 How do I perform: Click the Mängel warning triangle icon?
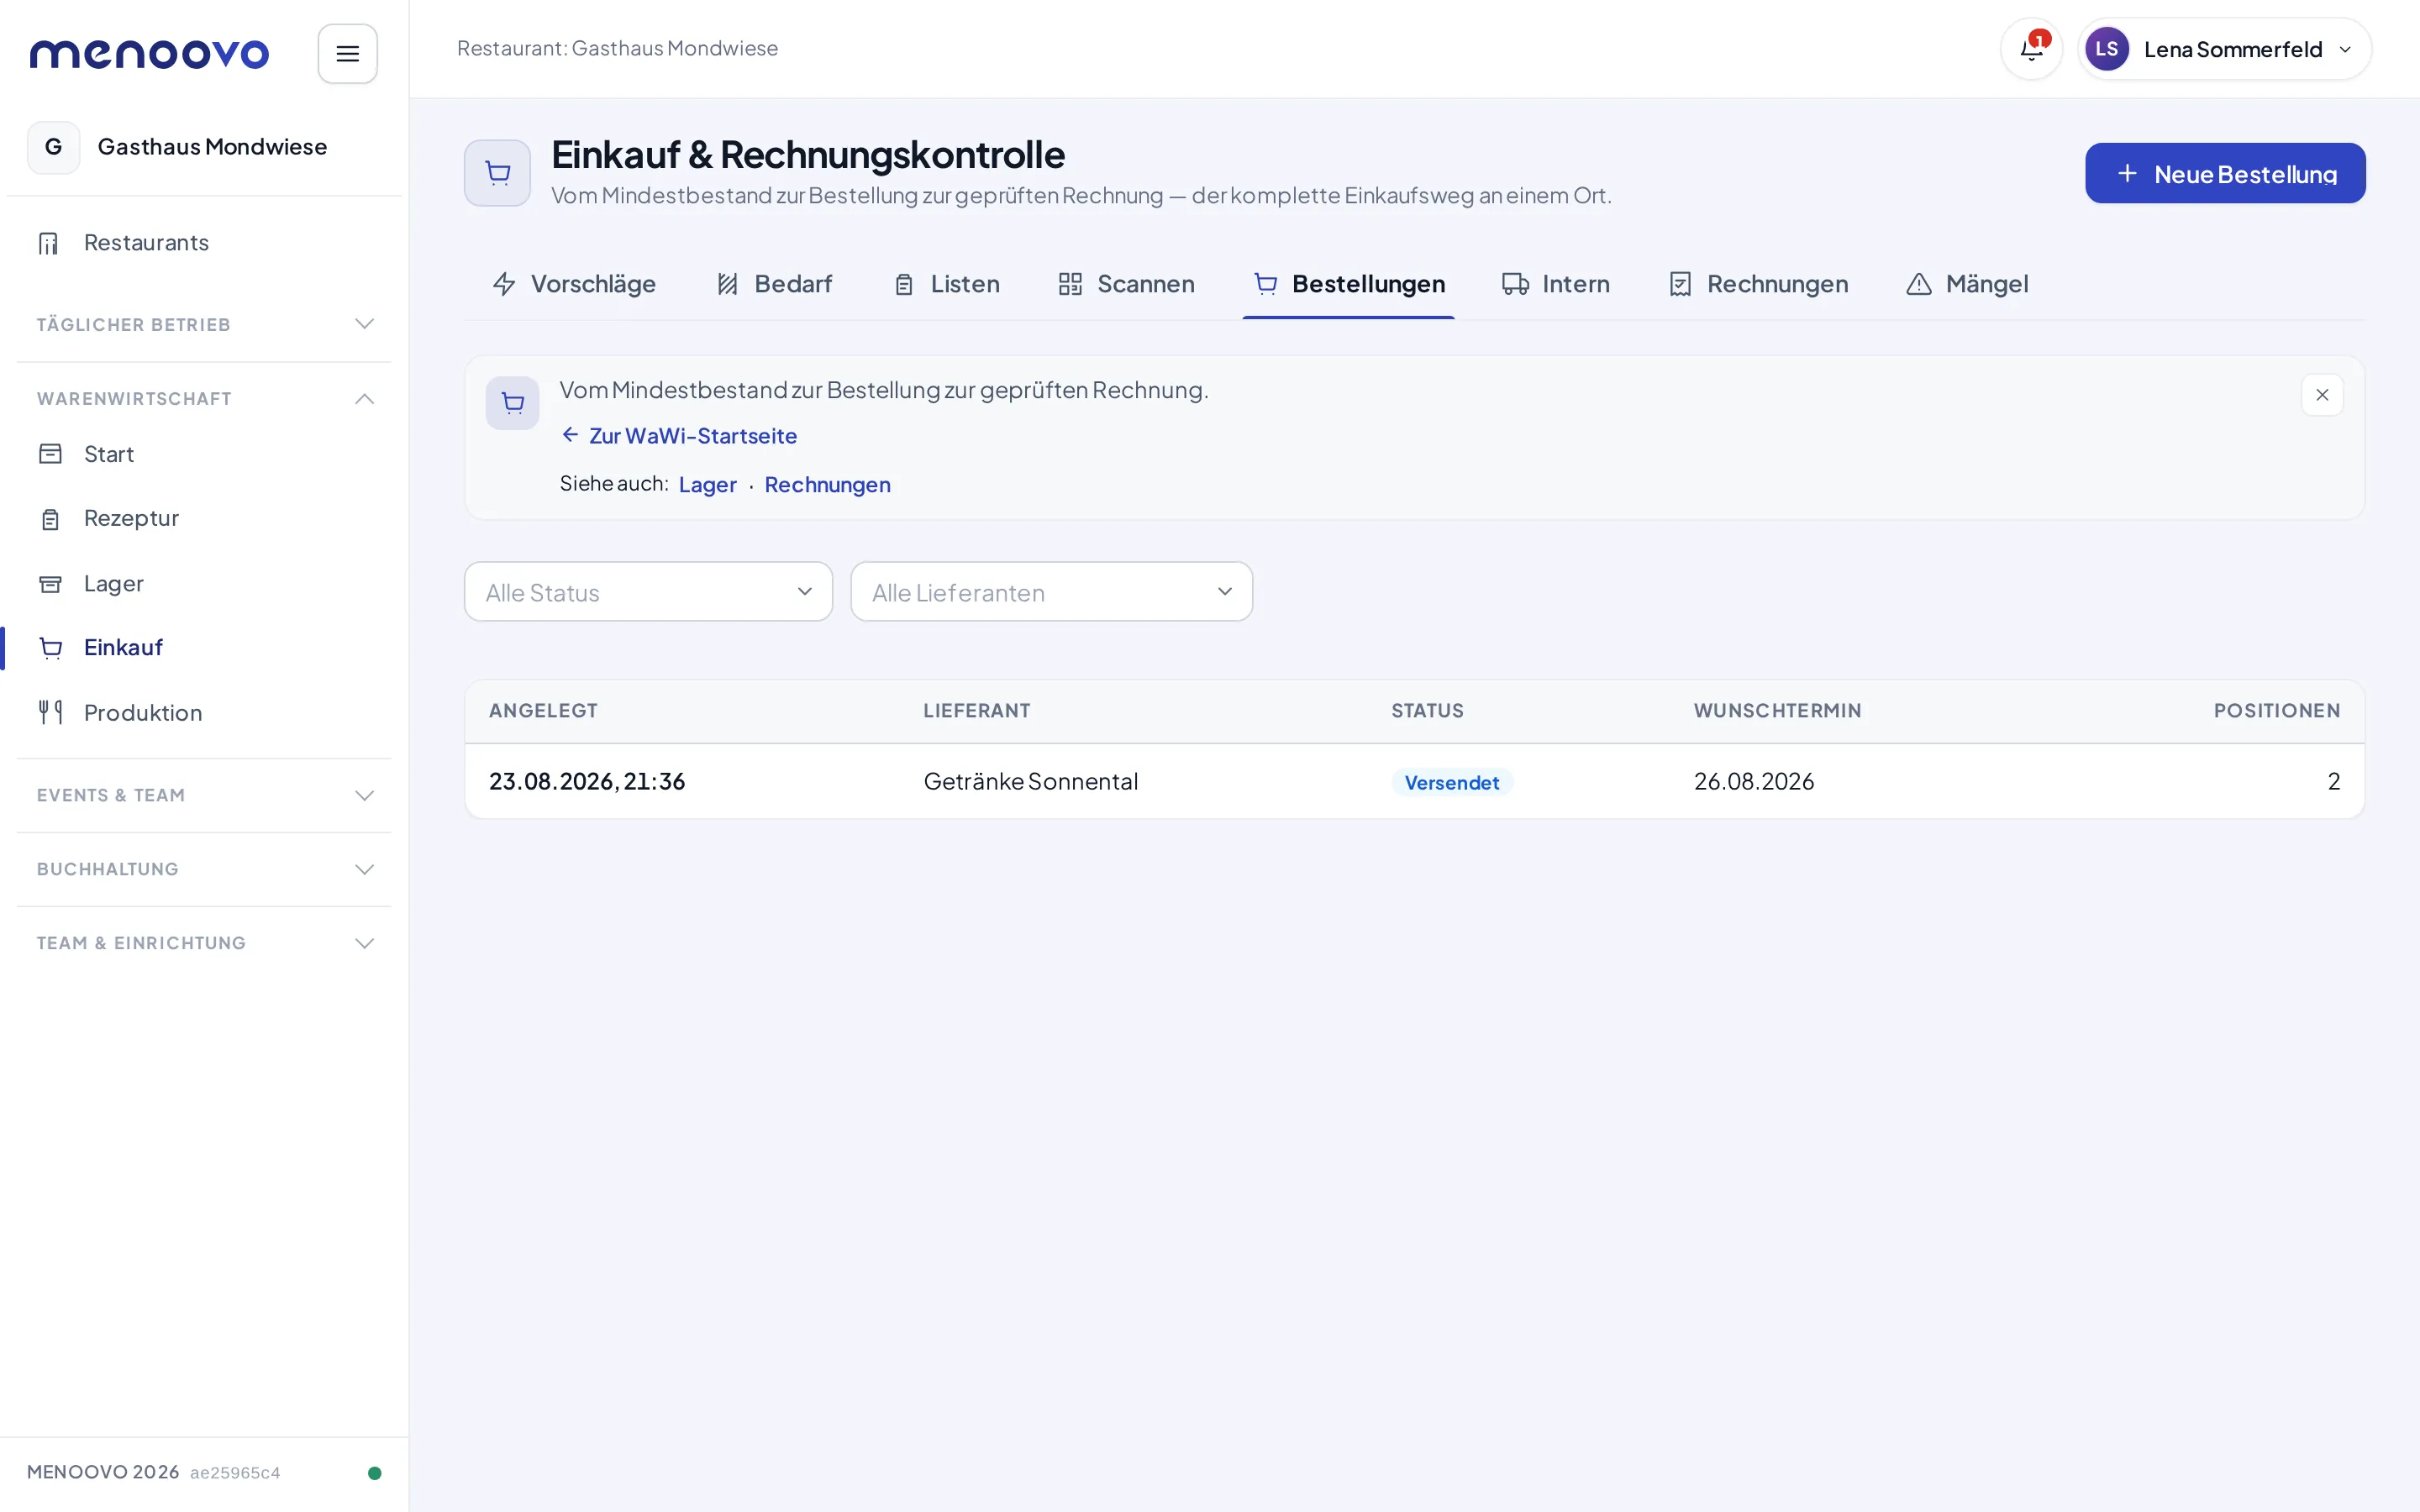click(x=1918, y=284)
